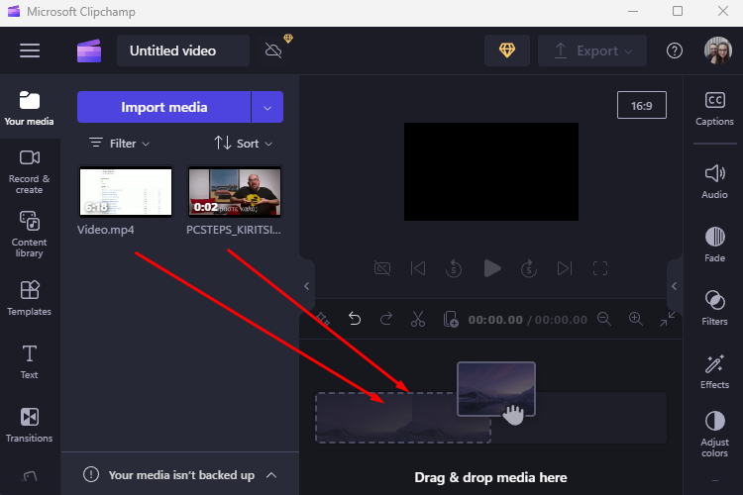Open the Audio panel

click(x=714, y=181)
